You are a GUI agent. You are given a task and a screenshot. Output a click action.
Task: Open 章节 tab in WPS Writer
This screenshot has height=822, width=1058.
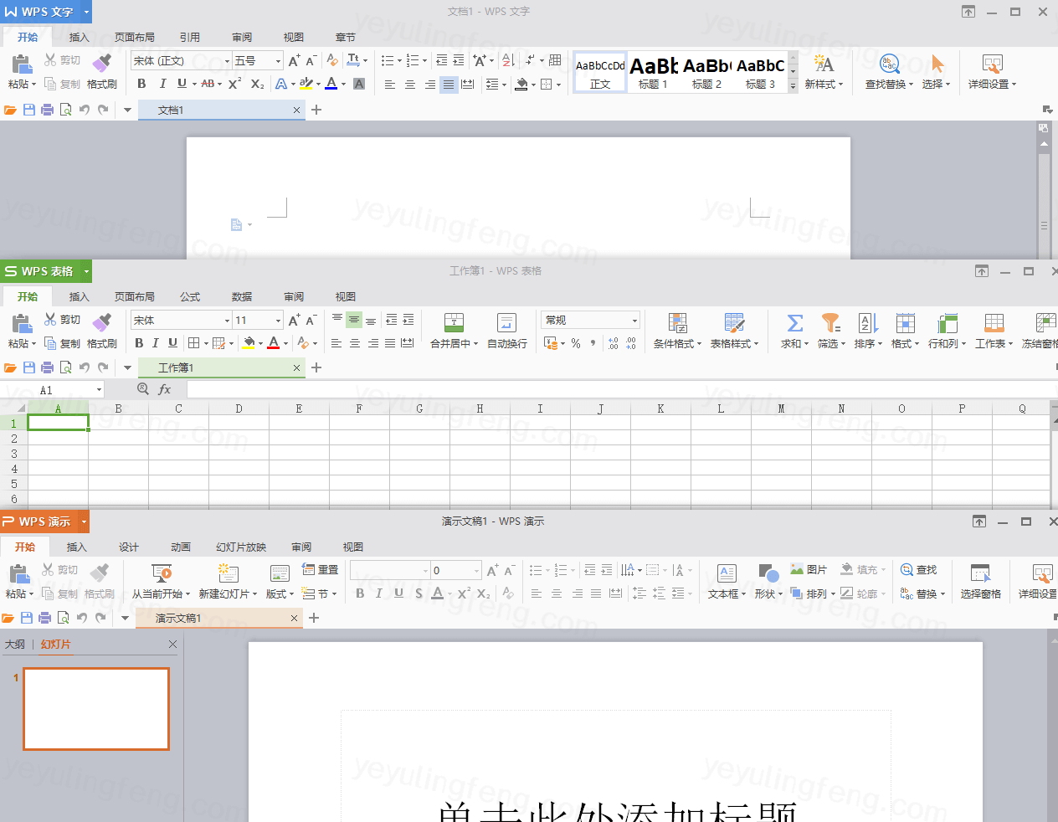[346, 37]
